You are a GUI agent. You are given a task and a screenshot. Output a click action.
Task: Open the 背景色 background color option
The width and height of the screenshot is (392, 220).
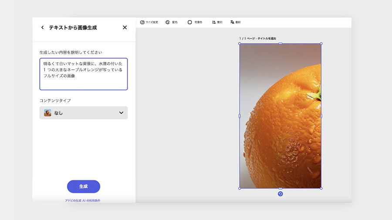(x=195, y=22)
